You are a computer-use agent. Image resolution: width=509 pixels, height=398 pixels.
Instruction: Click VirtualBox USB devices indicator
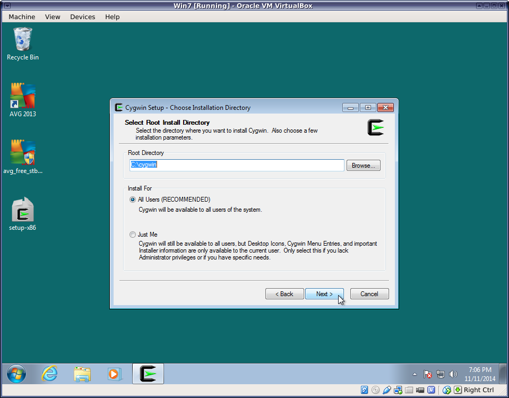tap(387, 390)
